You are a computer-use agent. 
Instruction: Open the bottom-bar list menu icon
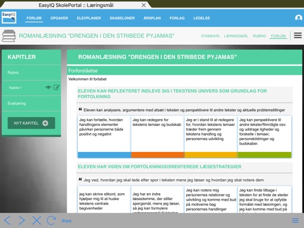tap(295, 220)
